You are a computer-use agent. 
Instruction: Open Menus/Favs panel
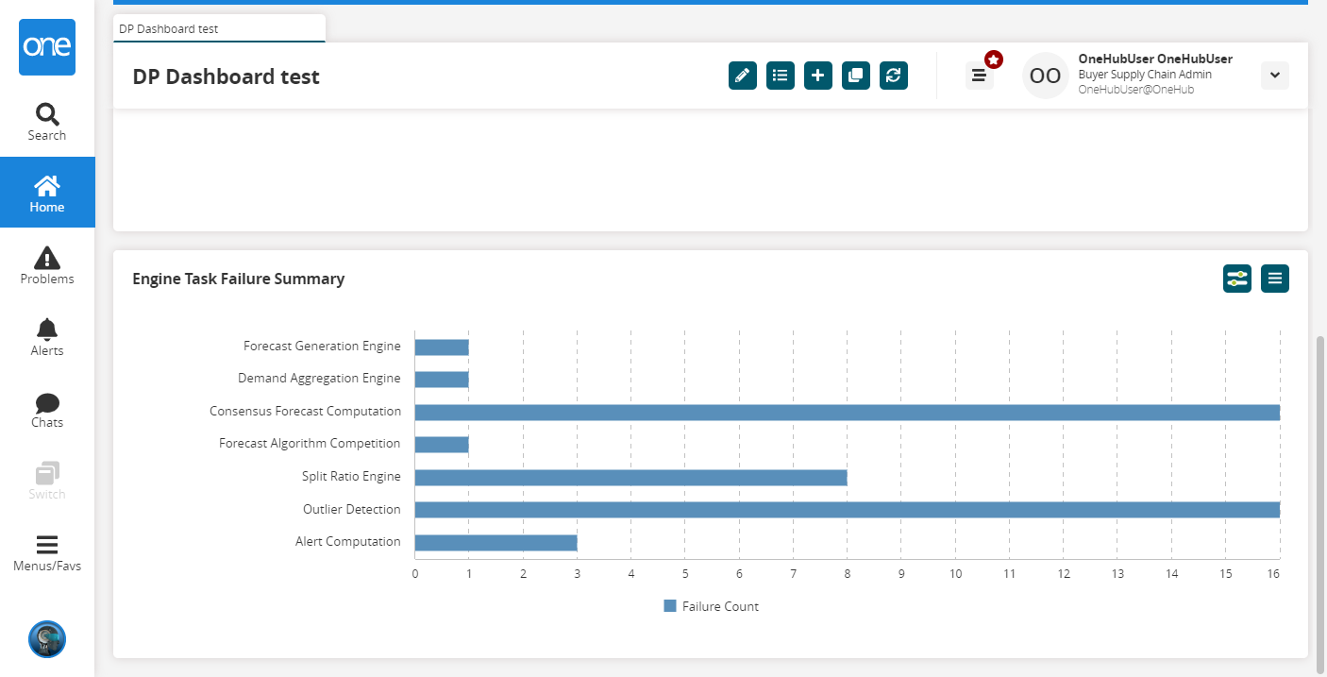pyautogui.click(x=47, y=553)
